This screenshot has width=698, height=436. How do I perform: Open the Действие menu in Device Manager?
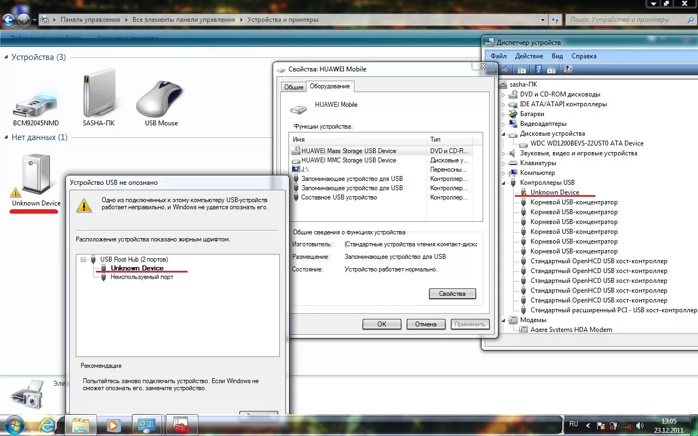[x=529, y=56]
